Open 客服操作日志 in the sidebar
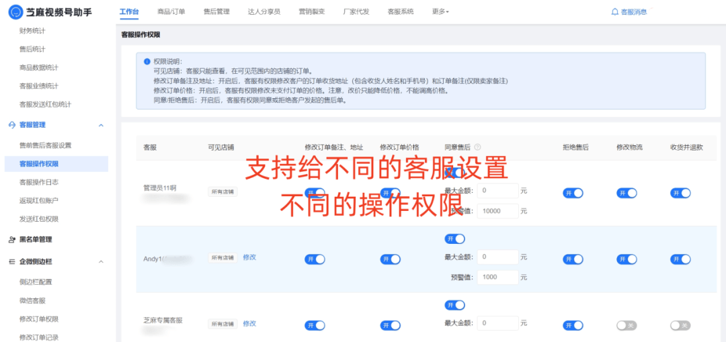The height and width of the screenshot is (342, 726). (x=44, y=182)
